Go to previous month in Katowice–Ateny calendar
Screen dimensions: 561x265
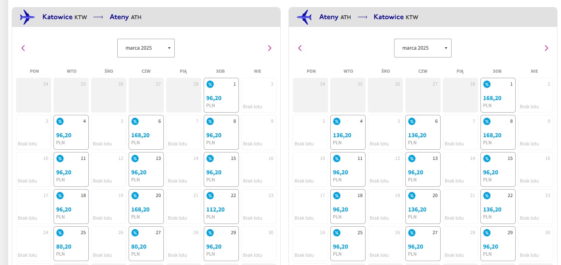coord(23,48)
